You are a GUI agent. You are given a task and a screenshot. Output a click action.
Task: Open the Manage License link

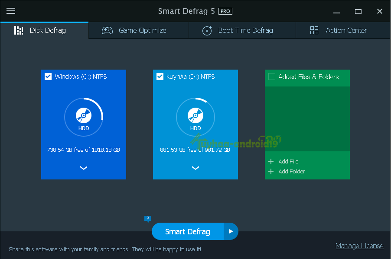359,246
